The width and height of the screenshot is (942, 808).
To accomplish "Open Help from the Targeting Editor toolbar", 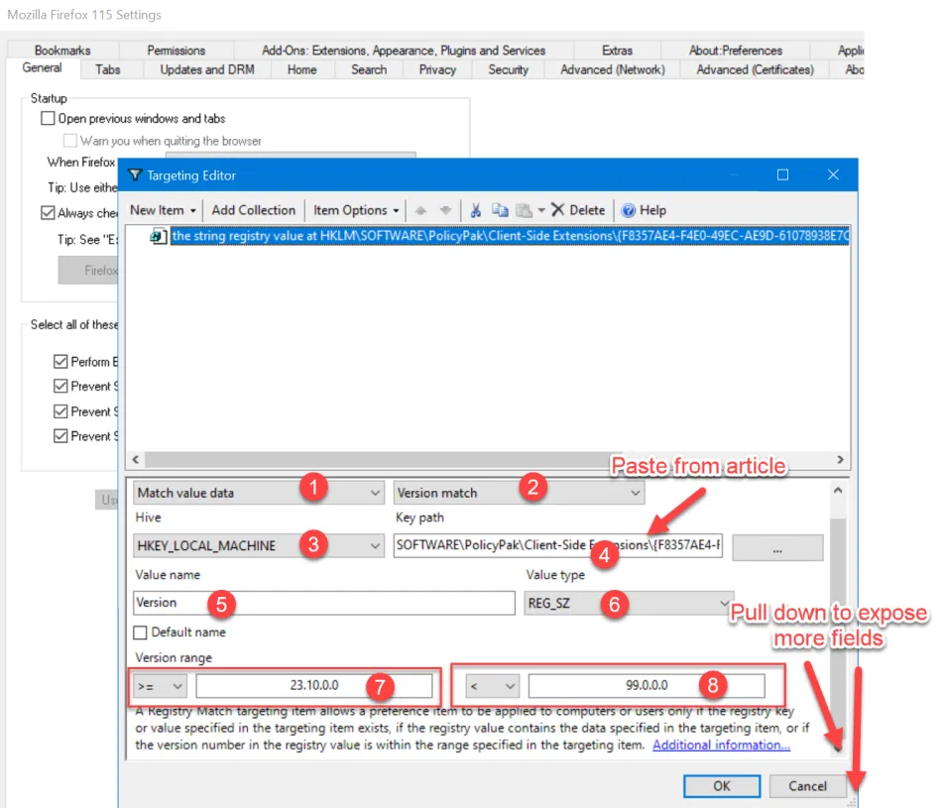I will click(x=644, y=210).
